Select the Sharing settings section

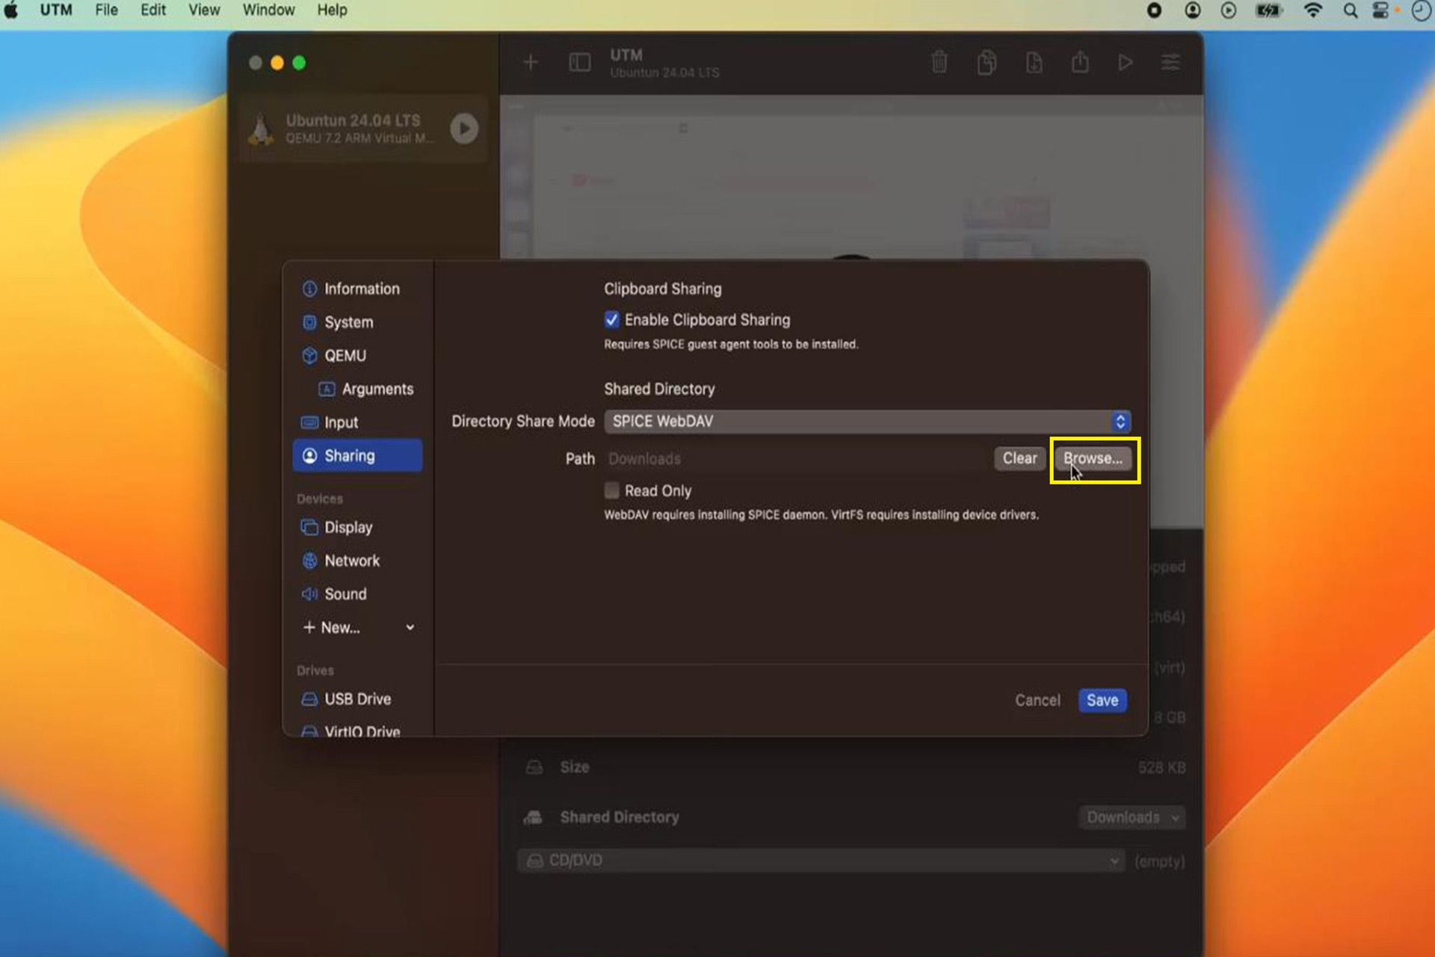click(357, 455)
